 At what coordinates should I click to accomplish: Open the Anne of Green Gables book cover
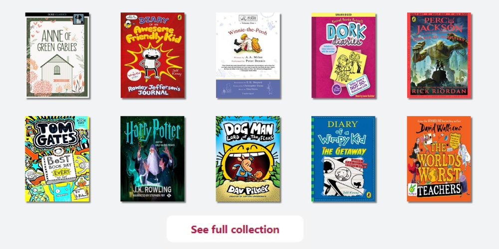(x=57, y=55)
